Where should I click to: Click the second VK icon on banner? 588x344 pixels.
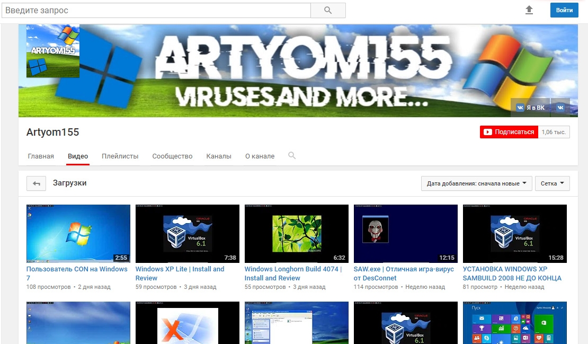coord(560,108)
